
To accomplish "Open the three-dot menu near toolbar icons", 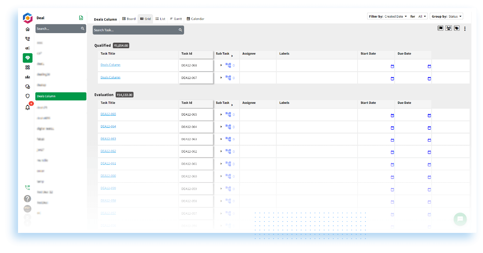I will pos(465,29).
